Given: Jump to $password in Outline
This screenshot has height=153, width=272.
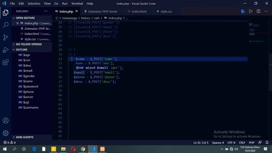Looking at the screenshot, I should click(x=31, y=86).
